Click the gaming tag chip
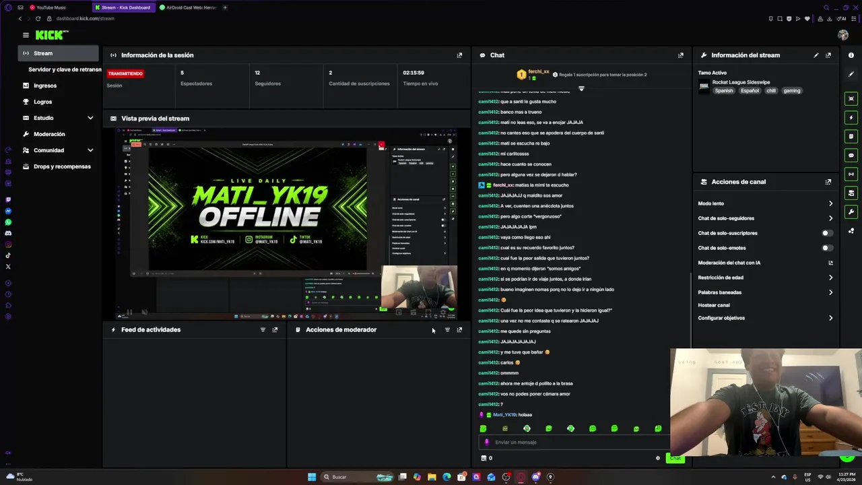Viewport: 862px width, 485px height. [x=792, y=91]
